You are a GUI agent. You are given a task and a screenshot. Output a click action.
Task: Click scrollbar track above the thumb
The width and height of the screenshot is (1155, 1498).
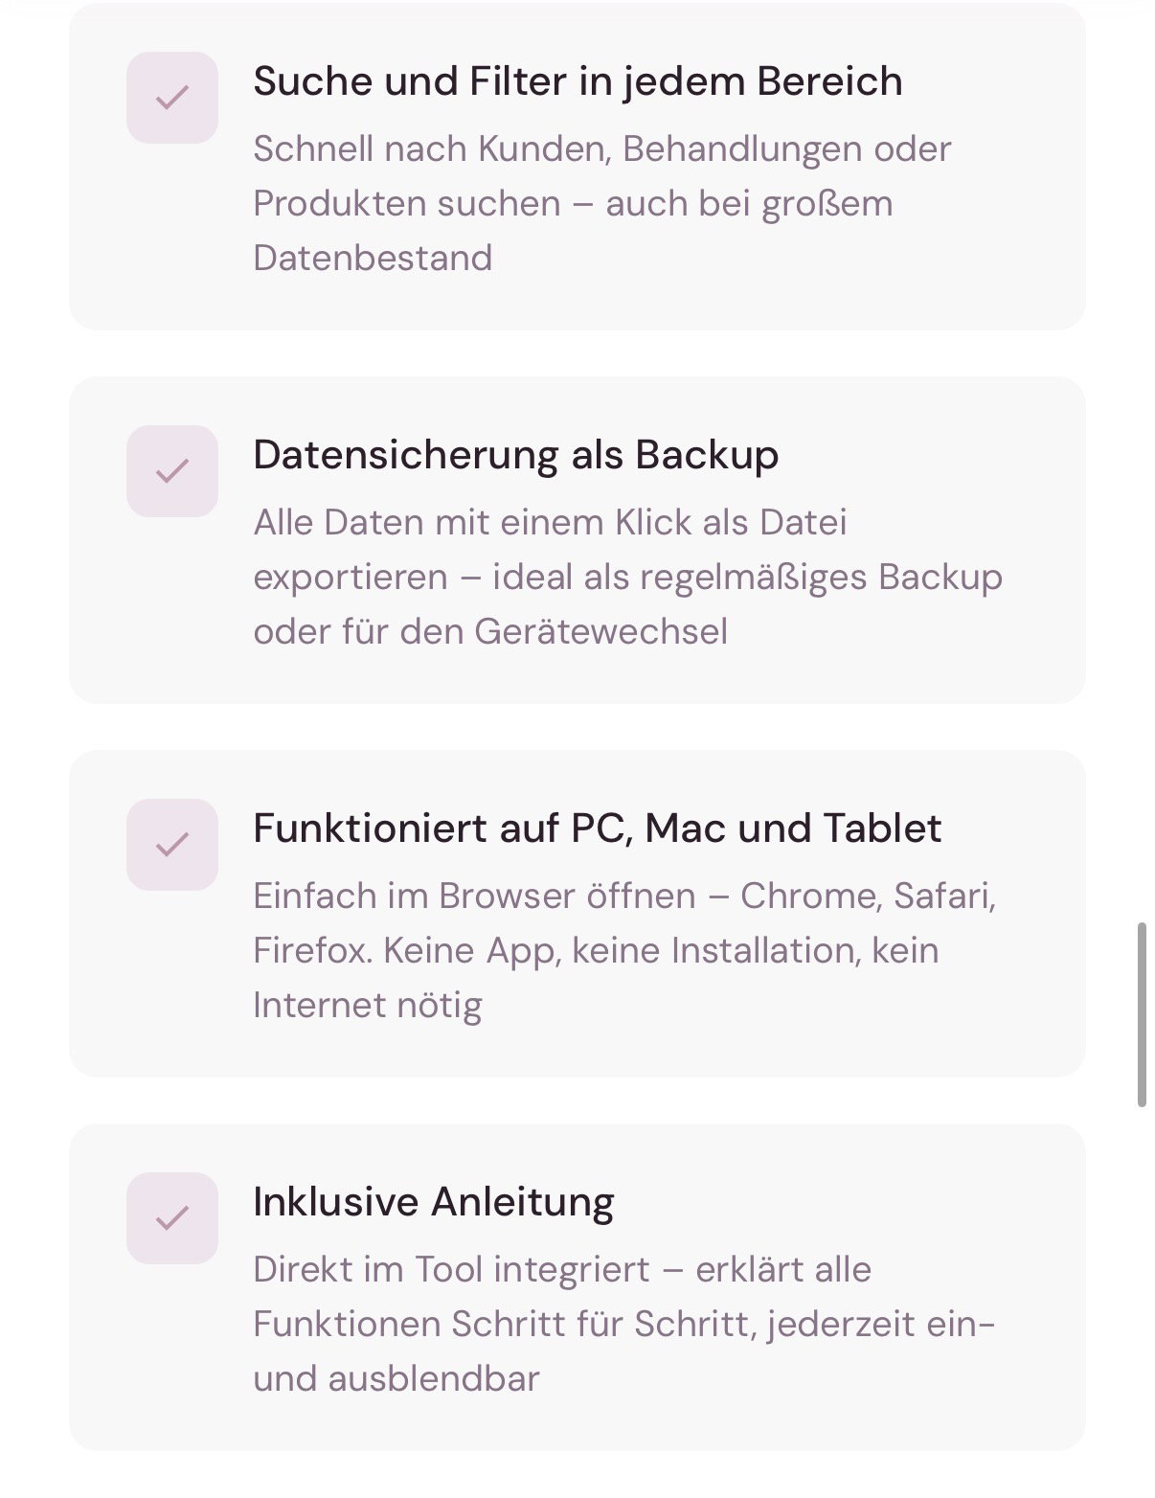pos(1142,460)
